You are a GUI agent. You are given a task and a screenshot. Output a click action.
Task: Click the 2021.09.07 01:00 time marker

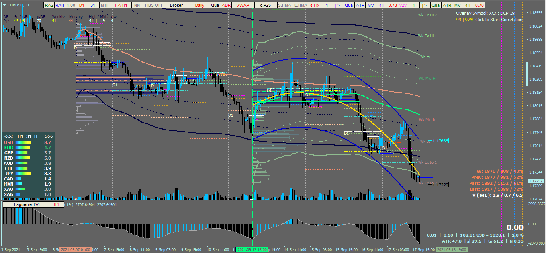(x=75, y=249)
